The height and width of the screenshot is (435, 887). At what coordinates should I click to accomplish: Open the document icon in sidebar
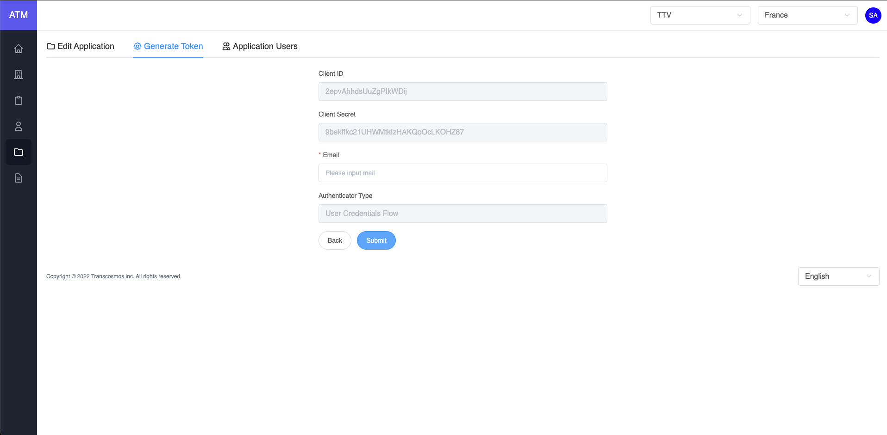coord(19,178)
